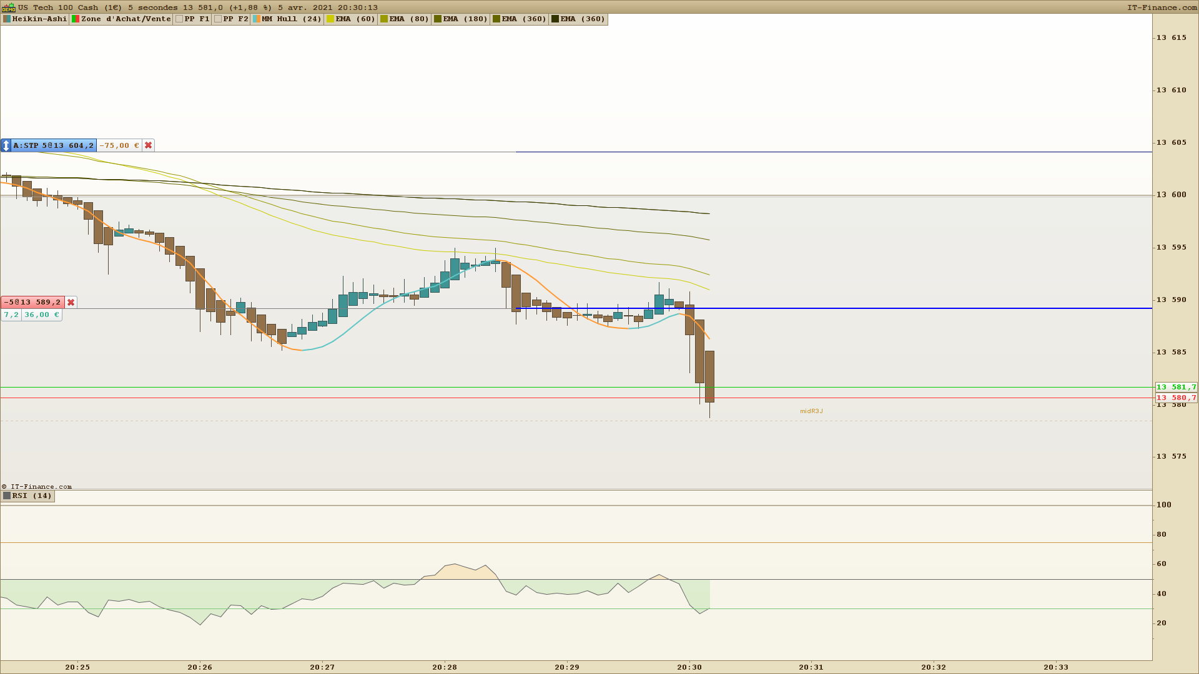Click the green 13 581,7 price label
This screenshot has width=1199, height=674.
(x=1176, y=387)
